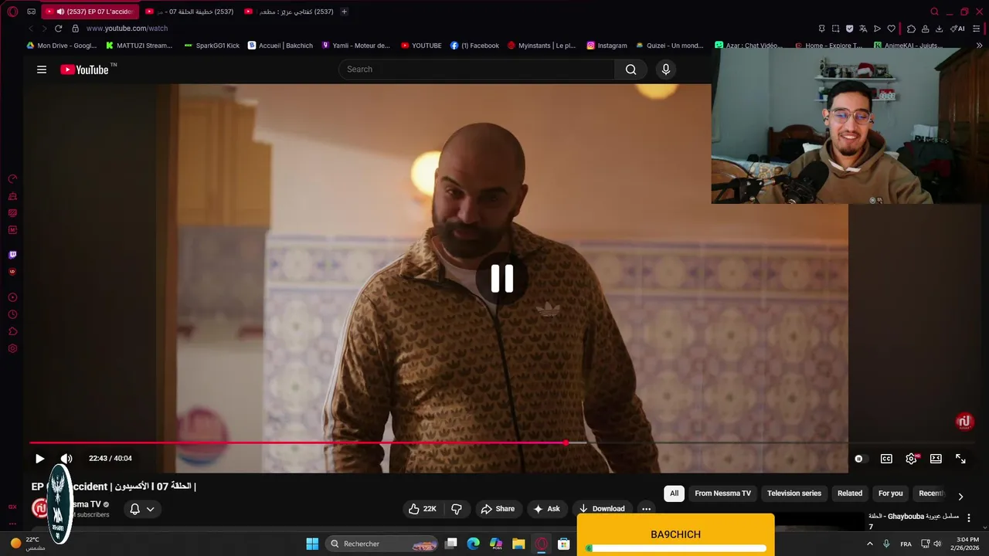Open Mon Drive bookmark
This screenshot has width=989, height=556.
pos(62,46)
